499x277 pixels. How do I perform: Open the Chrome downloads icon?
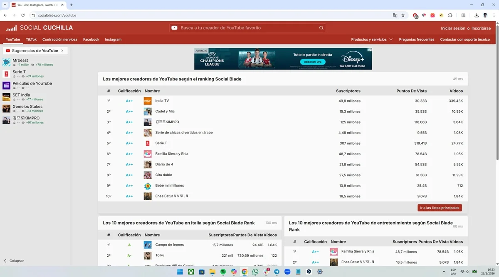pyautogui.click(x=477, y=15)
